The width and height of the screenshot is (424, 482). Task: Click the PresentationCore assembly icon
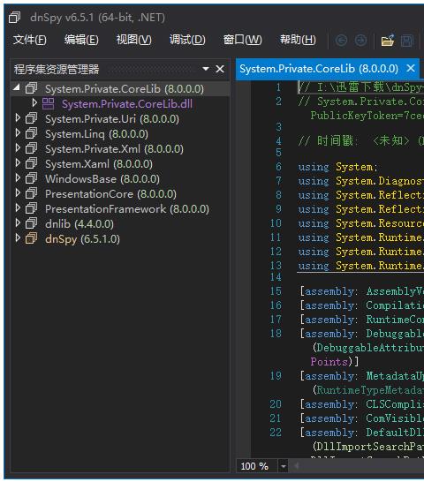32,193
